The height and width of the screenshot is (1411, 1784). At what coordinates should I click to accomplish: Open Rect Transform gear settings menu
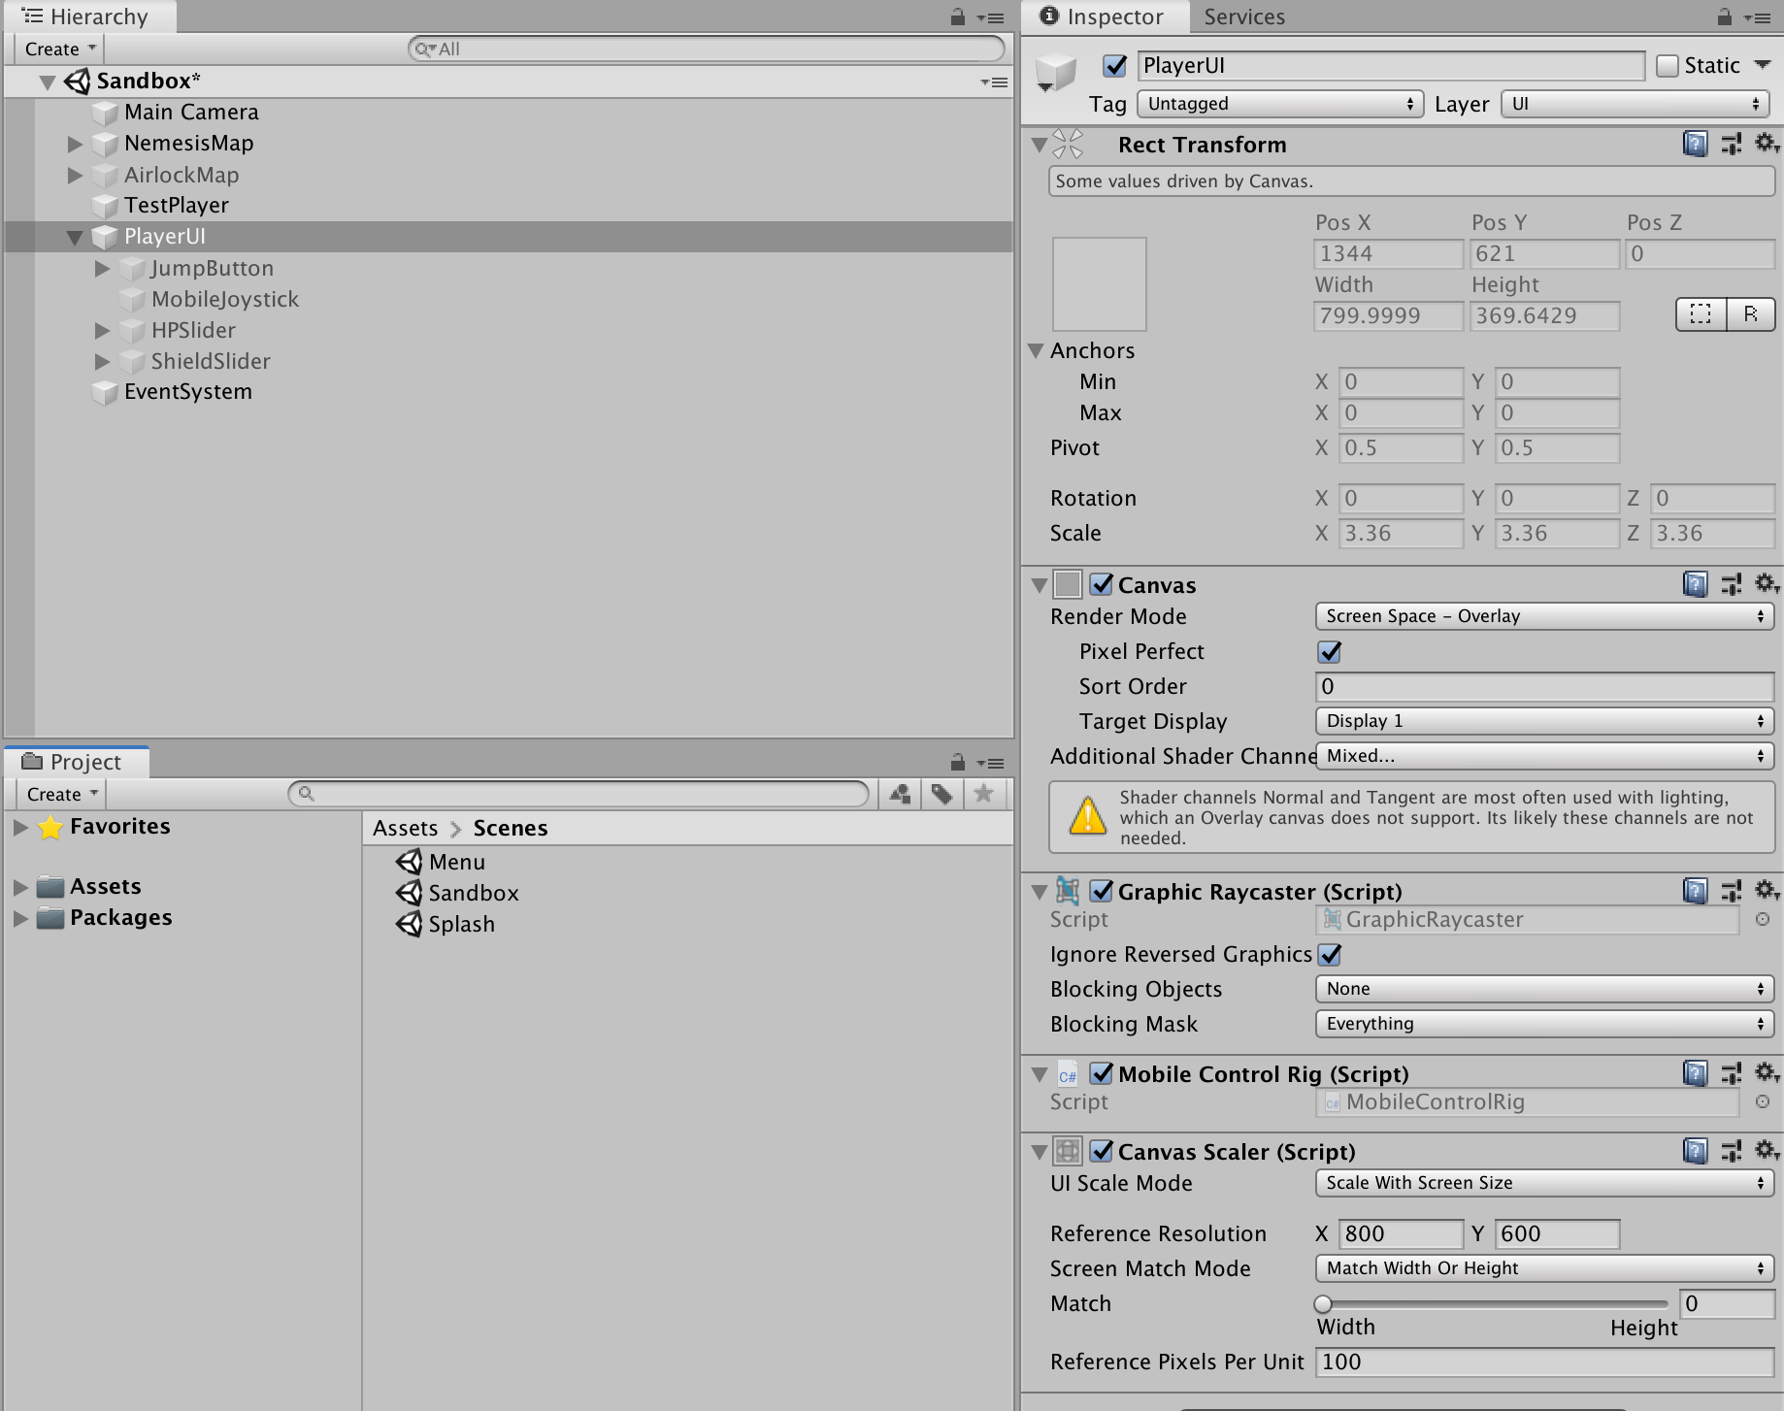point(1767,145)
